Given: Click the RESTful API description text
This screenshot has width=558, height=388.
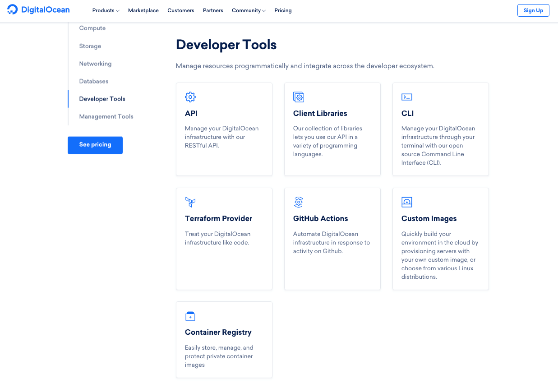Looking at the screenshot, I should click(x=222, y=137).
